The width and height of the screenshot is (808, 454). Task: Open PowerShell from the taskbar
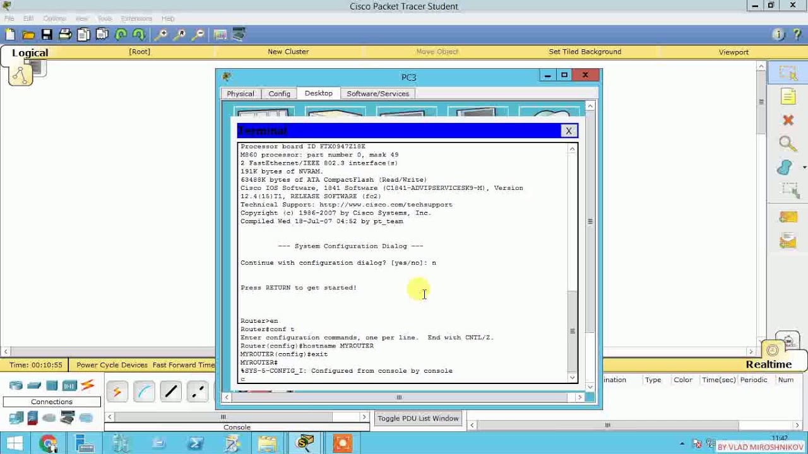[195, 444]
